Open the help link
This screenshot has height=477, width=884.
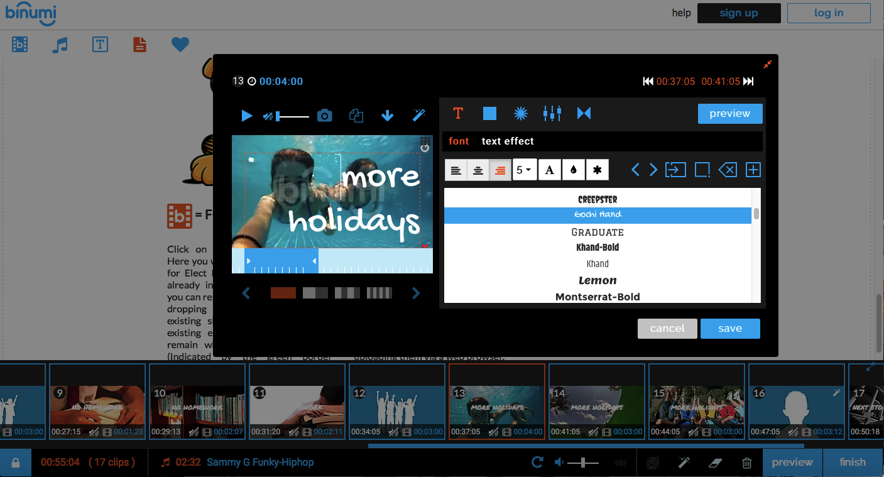681,13
